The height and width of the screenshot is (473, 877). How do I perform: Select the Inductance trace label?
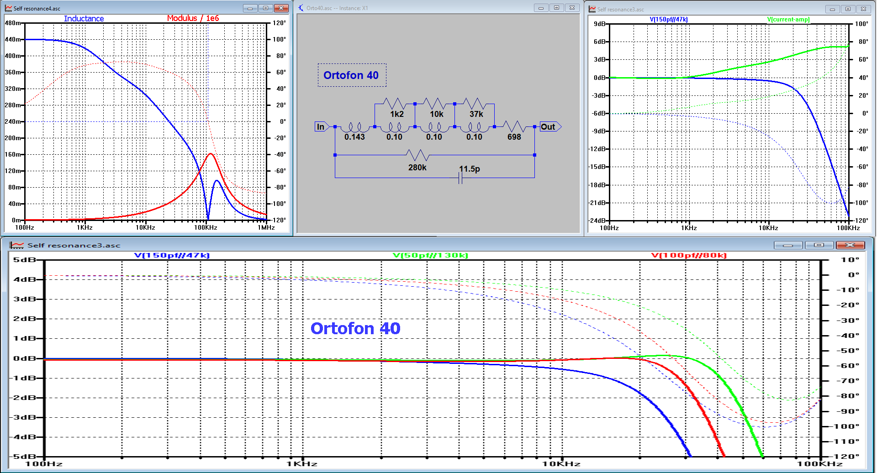click(x=84, y=19)
